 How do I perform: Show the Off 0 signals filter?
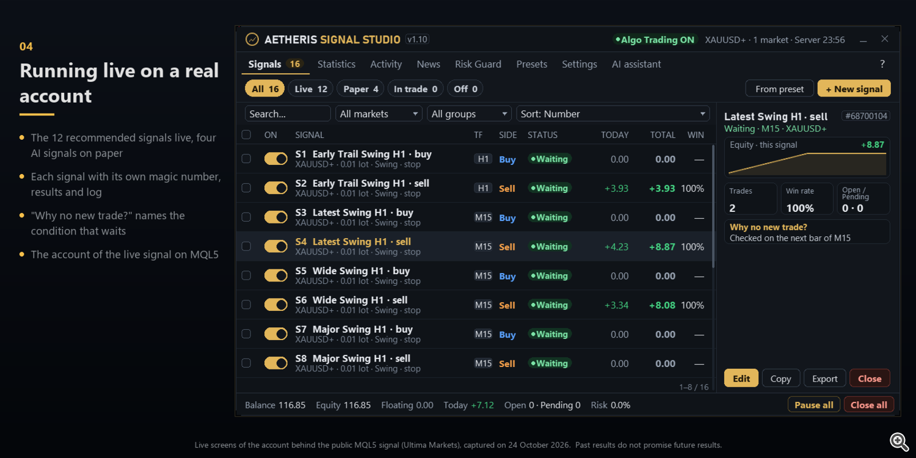click(x=465, y=89)
